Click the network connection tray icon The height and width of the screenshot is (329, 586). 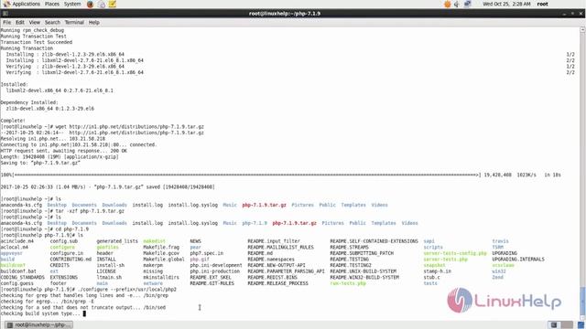click(468, 4)
